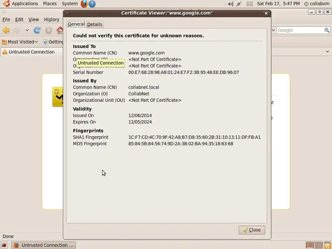Click the show desktop icon in bottom panel
The image size is (332, 249).
click(4, 245)
